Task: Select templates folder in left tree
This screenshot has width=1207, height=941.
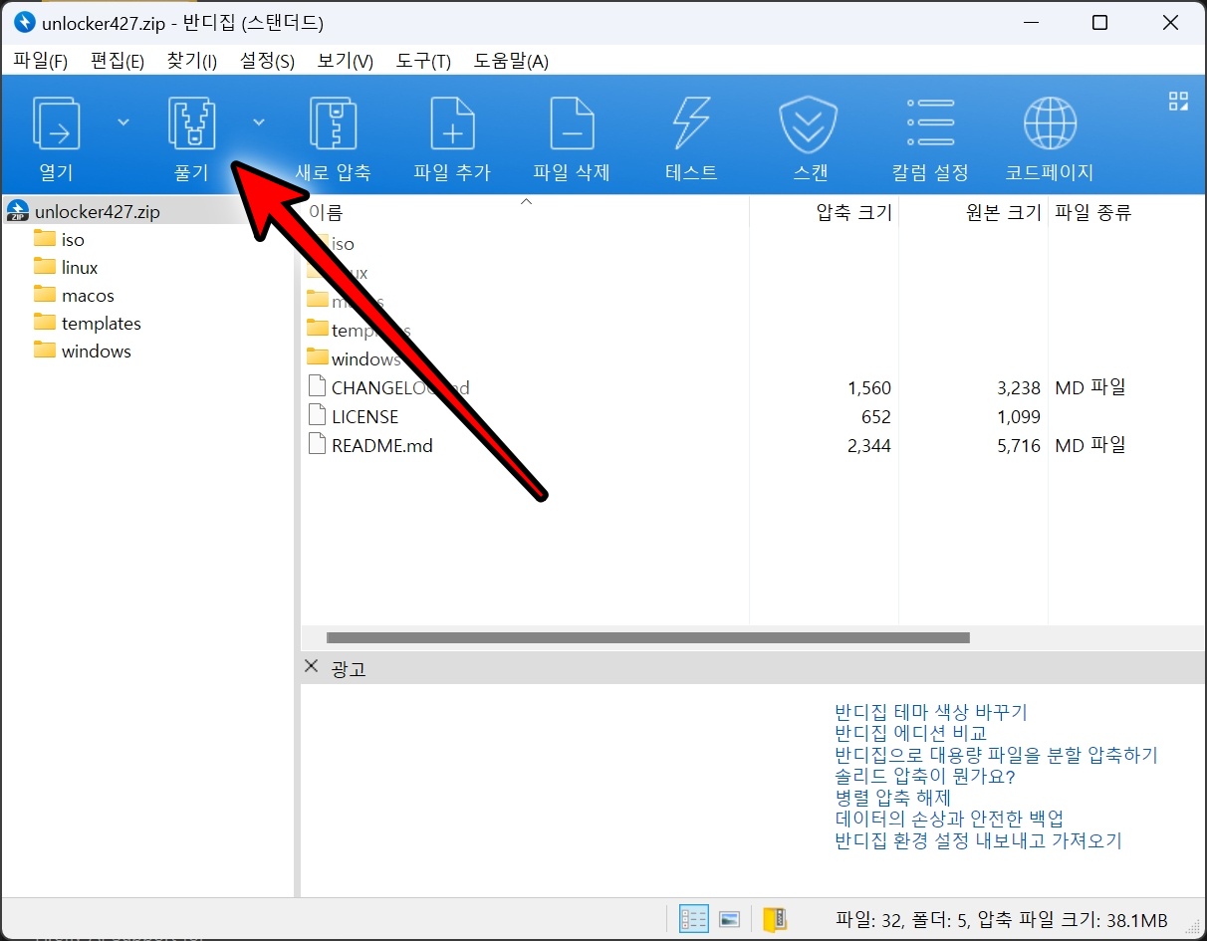Action: (101, 324)
